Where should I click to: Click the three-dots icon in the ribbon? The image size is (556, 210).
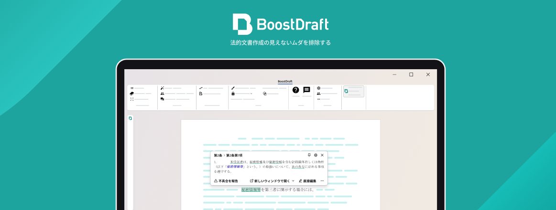click(x=318, y=99)
